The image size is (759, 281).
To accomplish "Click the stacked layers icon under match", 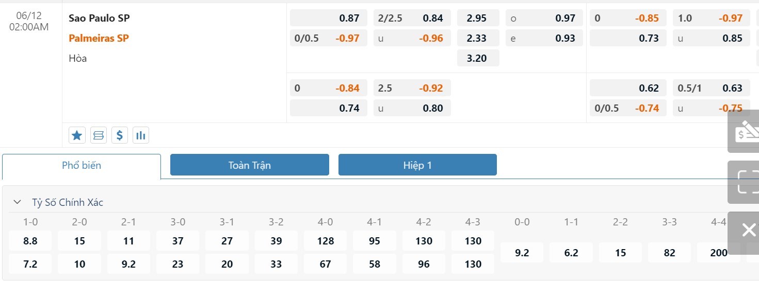I will (98, 135).
